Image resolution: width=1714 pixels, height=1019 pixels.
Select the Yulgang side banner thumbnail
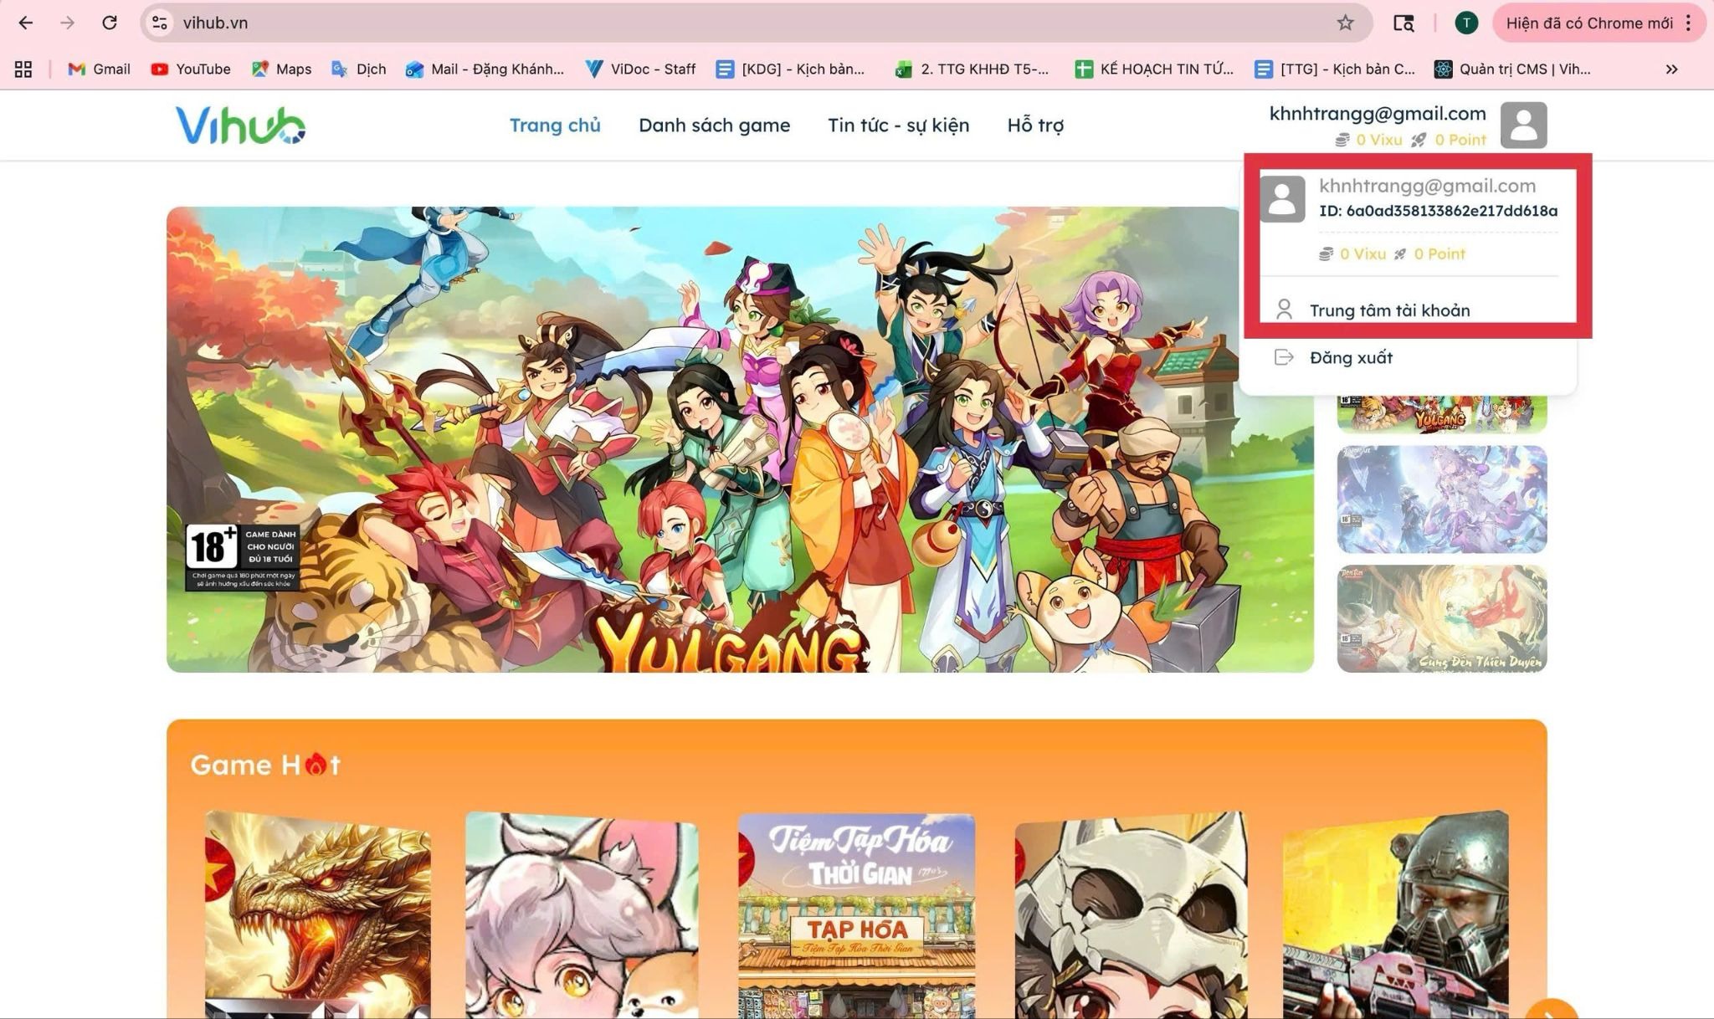[x=1441, y=413]
